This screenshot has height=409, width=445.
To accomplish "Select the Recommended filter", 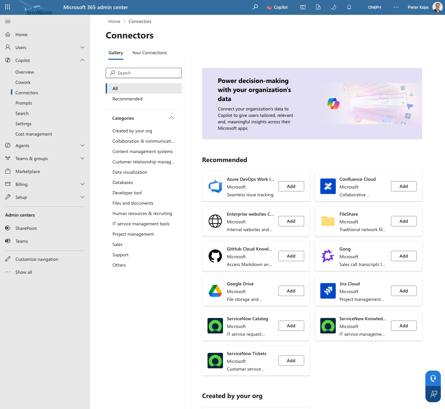I will point(144,99).
